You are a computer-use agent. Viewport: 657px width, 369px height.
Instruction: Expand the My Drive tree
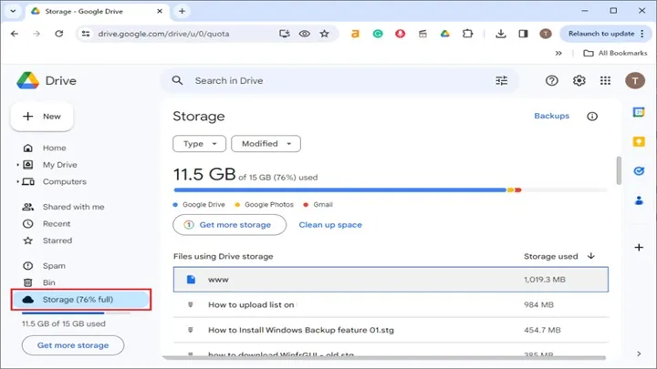click(17, 165)
